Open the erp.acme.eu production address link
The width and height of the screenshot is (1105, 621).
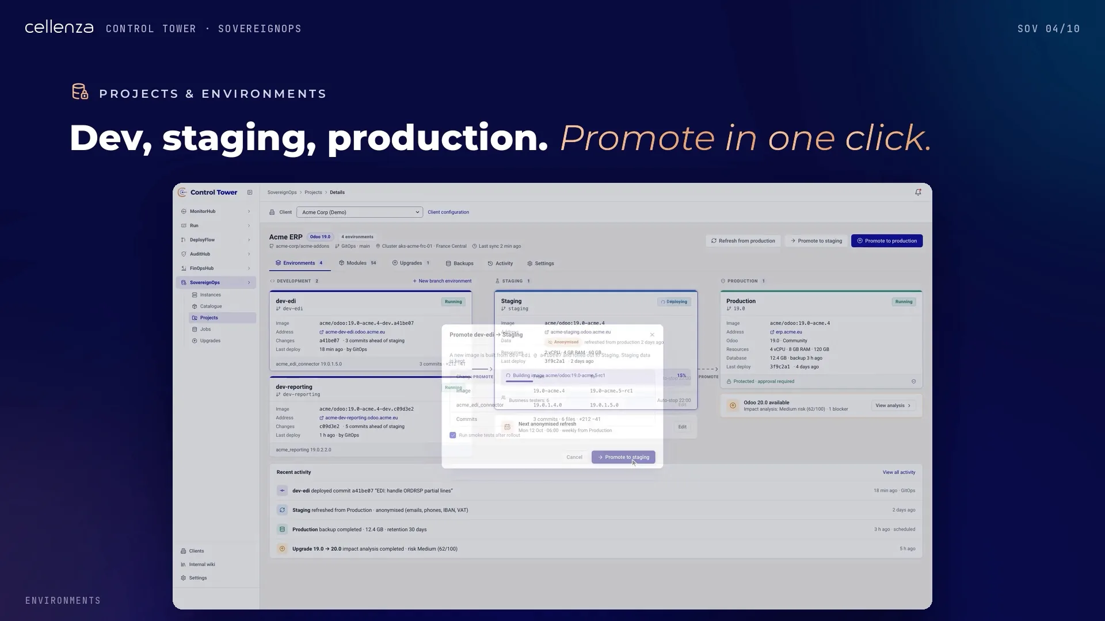(786, 332)
